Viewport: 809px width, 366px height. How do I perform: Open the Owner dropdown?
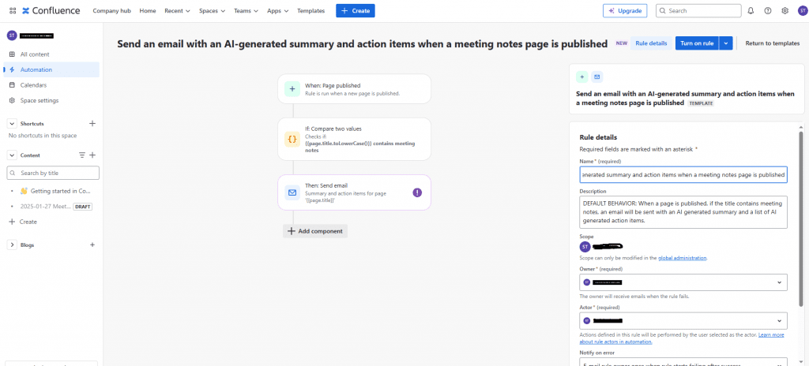point(683,282)
